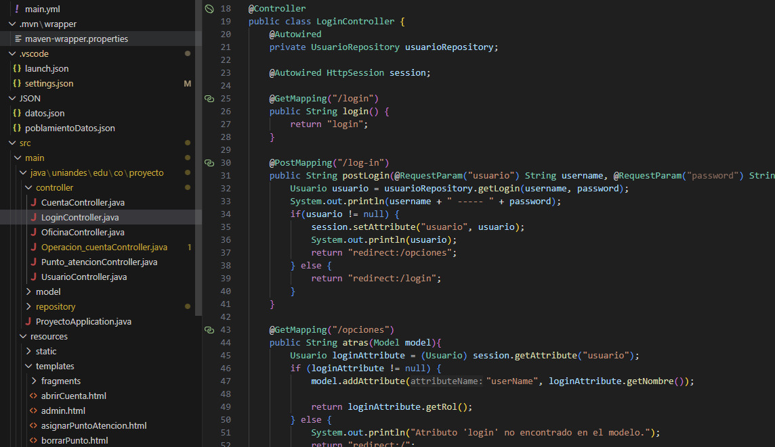The width and height of the screenshot is (775, 447).
Task: Click the atras method name on line 44
Action: (x=356, y=342)
